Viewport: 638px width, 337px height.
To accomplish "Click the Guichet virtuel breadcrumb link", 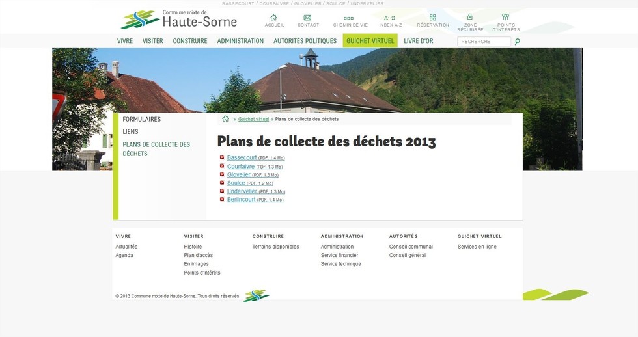I will click(253, 119).
